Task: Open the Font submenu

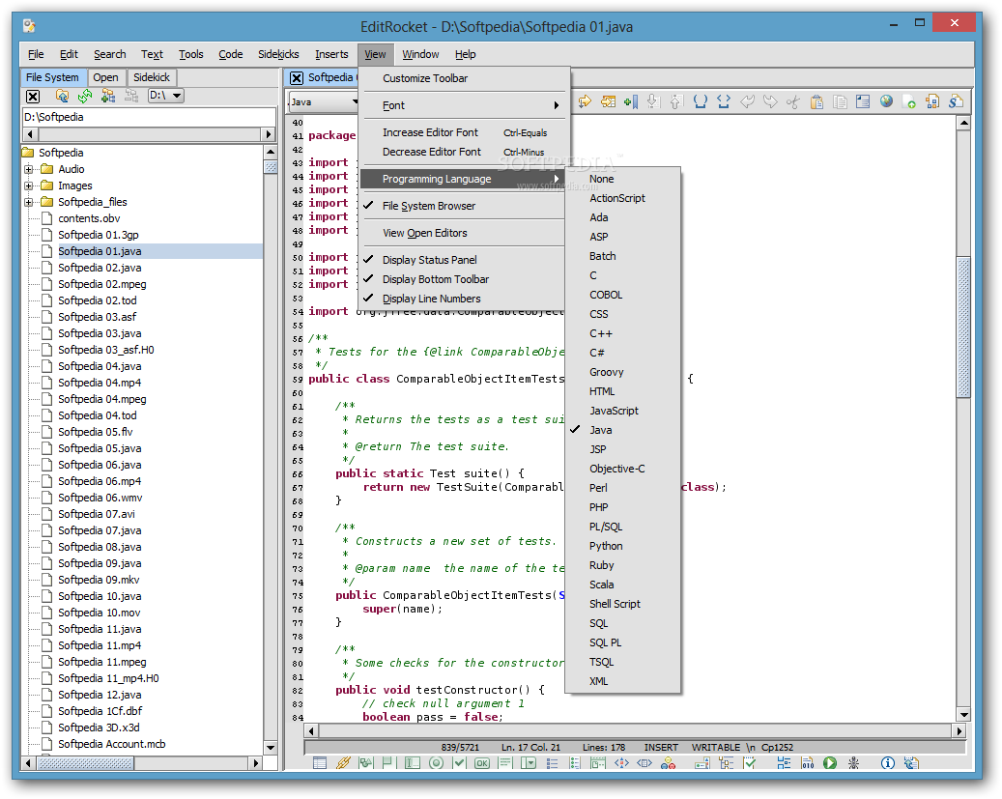Action: point(463,105)
